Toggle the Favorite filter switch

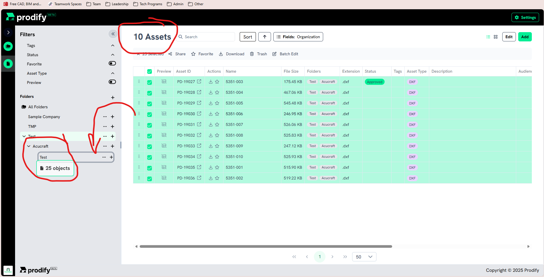click(x=112, y=63)
